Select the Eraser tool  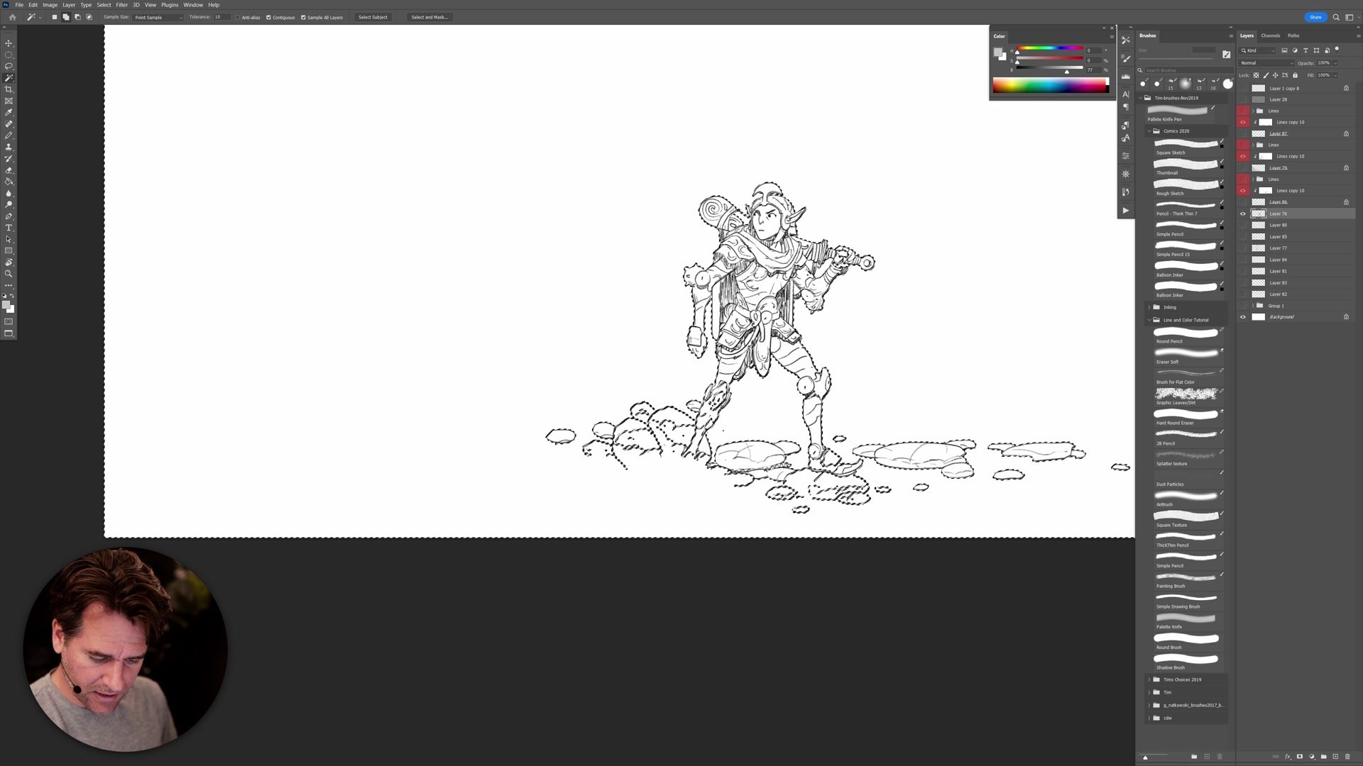pyautogui.click(x=9, y=170)
